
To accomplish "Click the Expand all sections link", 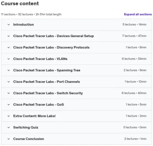I will coord(138,14).
